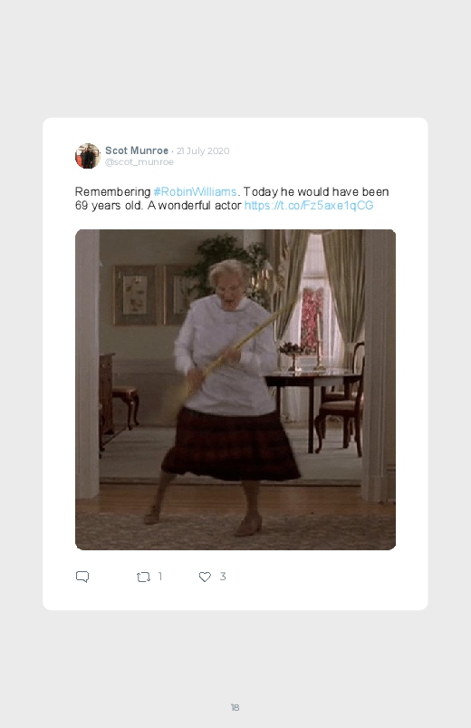Click the framed pictures on the wall

pos(151,295)
